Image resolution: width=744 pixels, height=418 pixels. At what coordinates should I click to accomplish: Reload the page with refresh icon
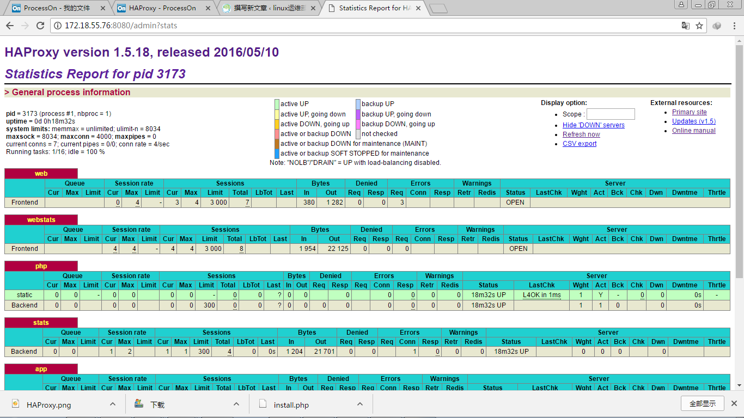coord(40,26)
